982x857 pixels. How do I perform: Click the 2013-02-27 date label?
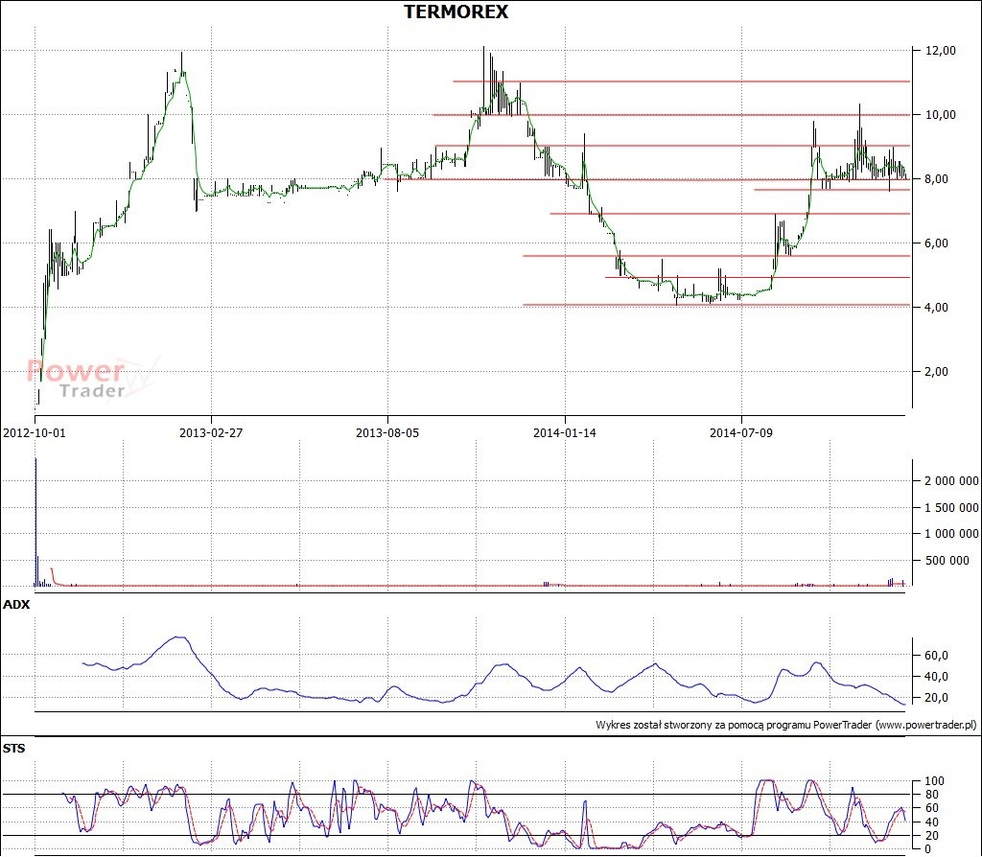pyautogui.click(x=211, y=432)
